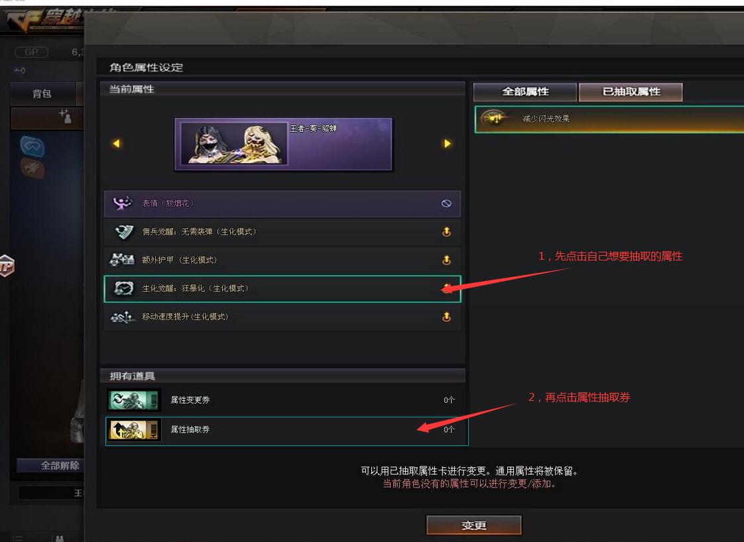Click extract arrow on 佣兵觉醒 无需装弹 row
The width and height of the screenshot is (744, 542).
(446, 232)
